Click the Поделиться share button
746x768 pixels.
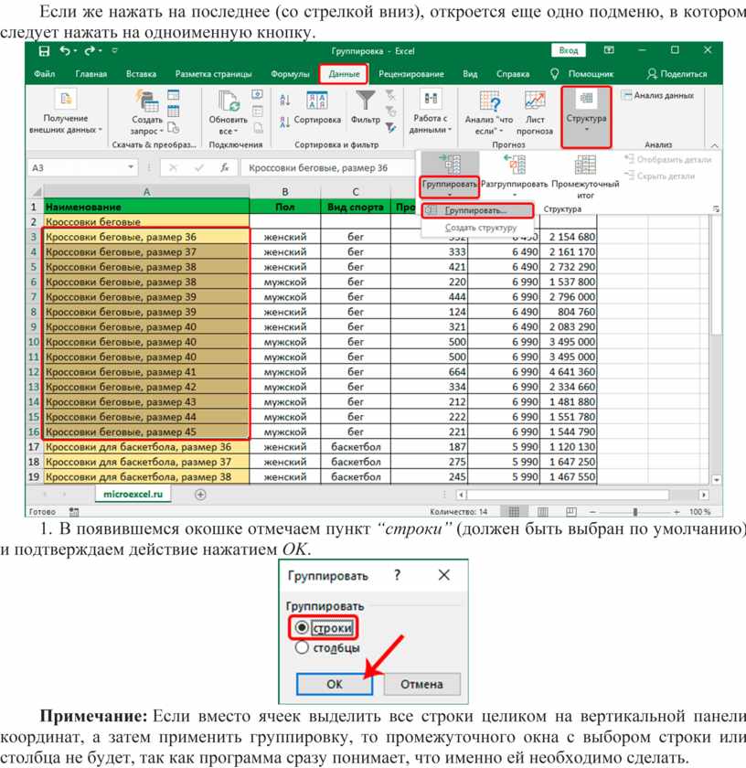(x=677, y=74)
